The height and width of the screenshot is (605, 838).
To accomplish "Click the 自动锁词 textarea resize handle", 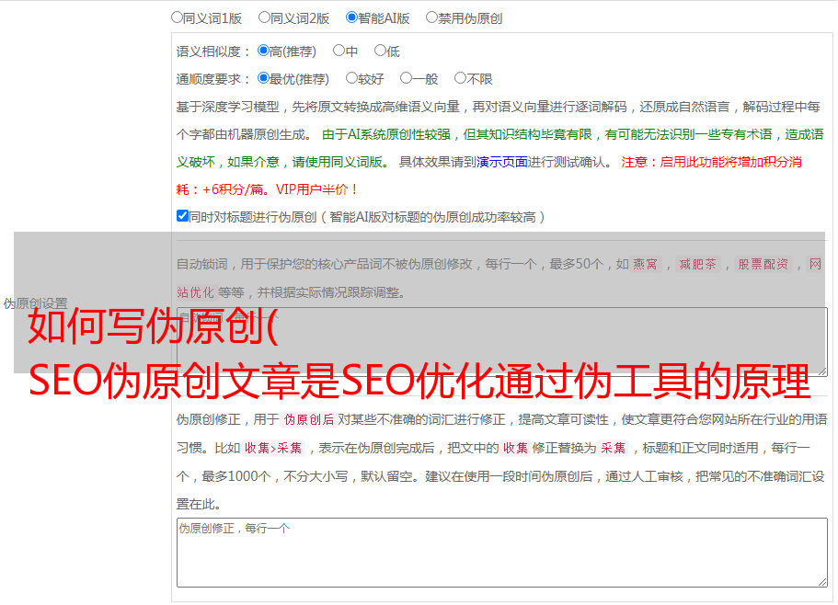I will click(x=821, y=371).
